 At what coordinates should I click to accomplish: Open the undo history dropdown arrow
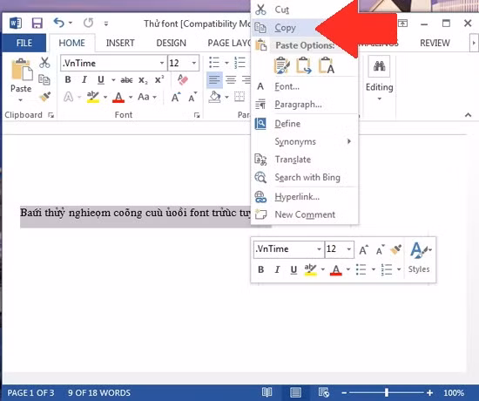[x=71, y=23]
